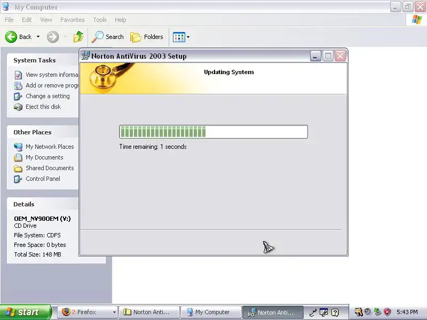Click the green Back arrow in My Computer
This screenshot has width=427, height=320.
[11, 37]
